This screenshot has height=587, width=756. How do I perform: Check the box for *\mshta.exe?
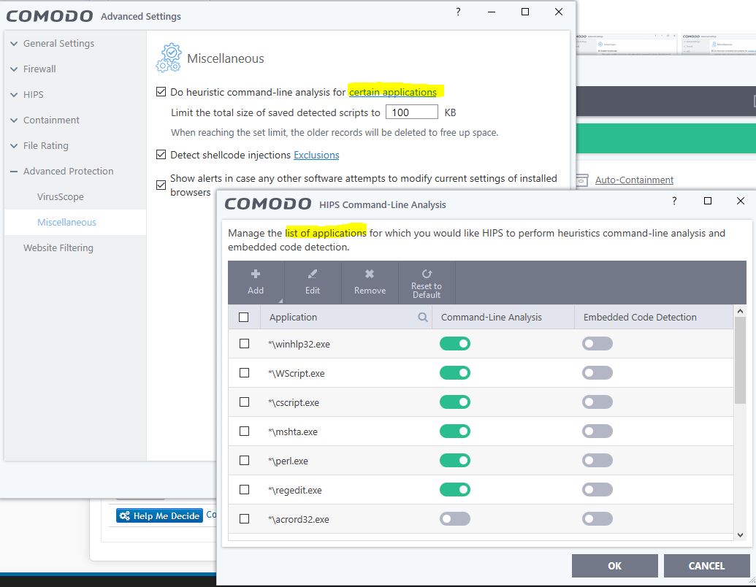coord(245,431)
